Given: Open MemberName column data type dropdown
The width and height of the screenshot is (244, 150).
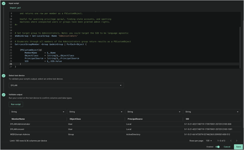Looking at the screenshot, I should coord(37,112).
